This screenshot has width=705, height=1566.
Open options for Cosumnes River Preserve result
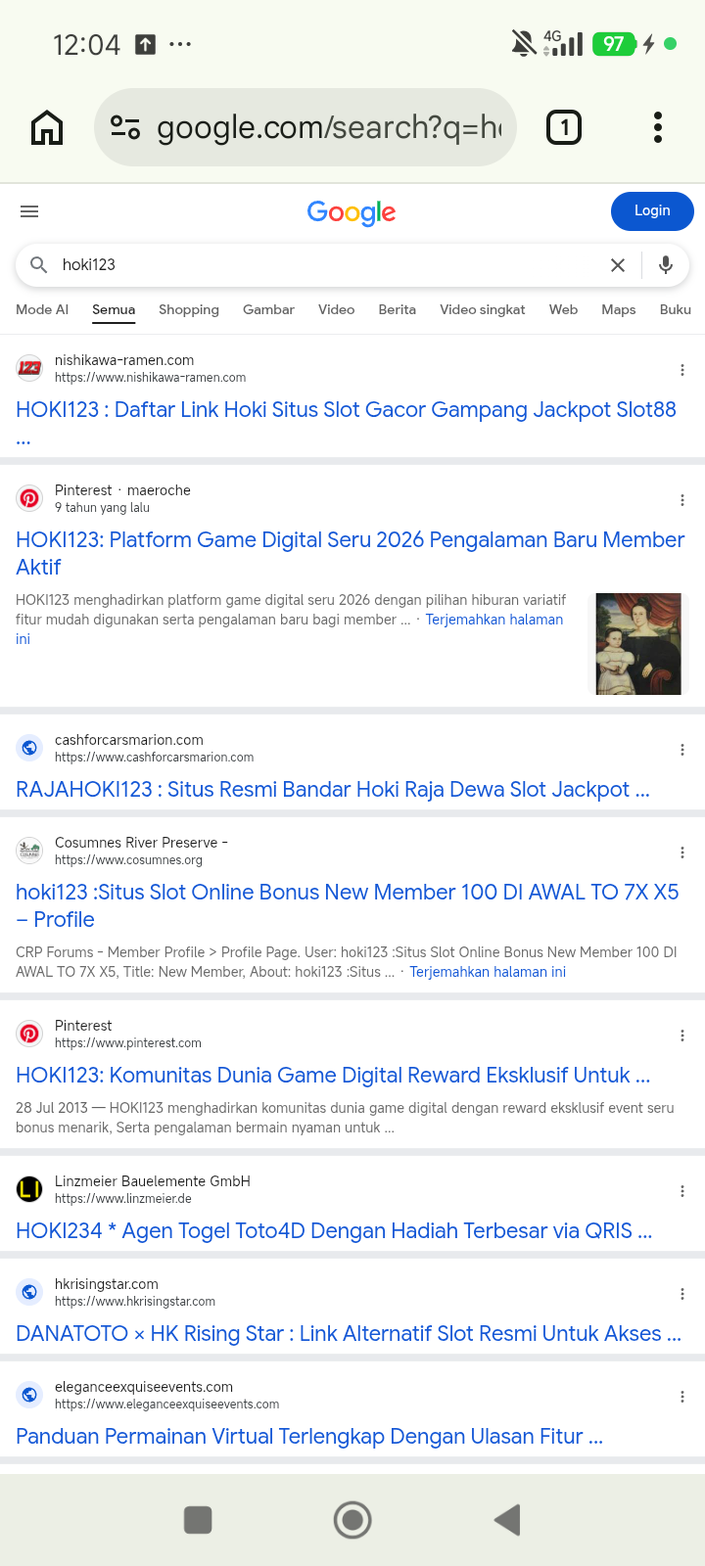(x=682, y=852)
